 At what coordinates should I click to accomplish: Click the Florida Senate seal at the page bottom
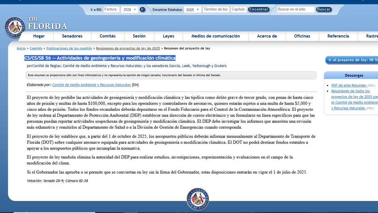(198, 199)
